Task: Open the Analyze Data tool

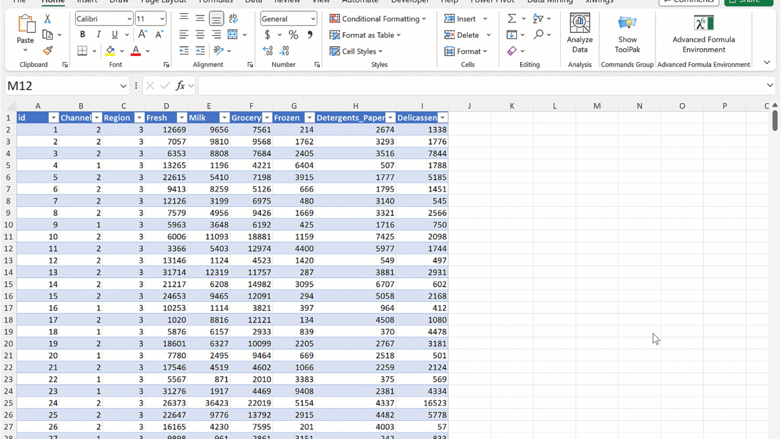Action: coord(580,34)
